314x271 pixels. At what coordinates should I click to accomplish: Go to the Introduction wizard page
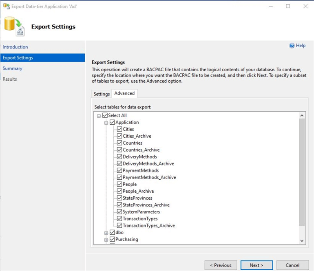(15, 47)
